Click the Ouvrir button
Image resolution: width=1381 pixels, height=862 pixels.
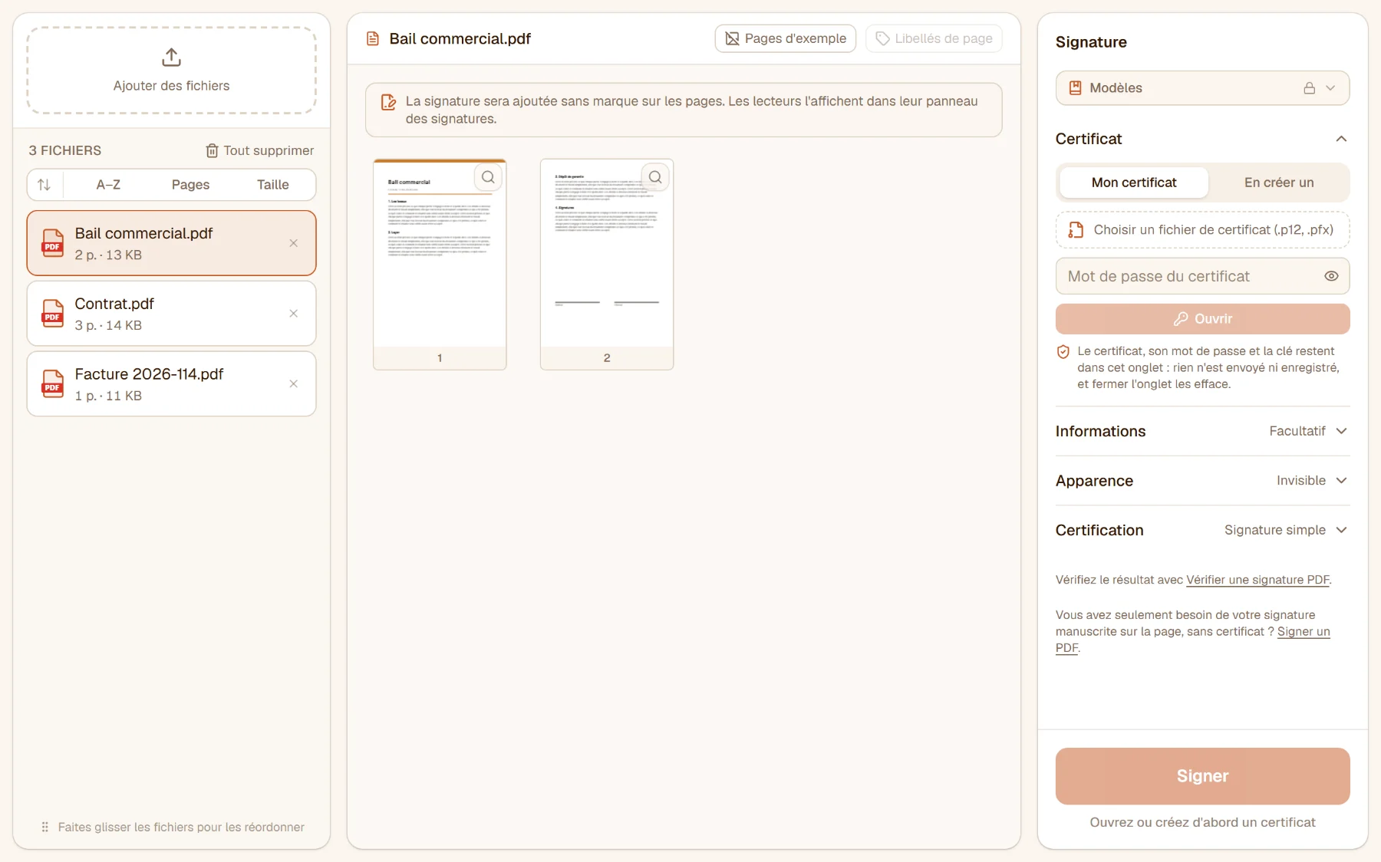pyautogui.click(x=1202, y=319)
